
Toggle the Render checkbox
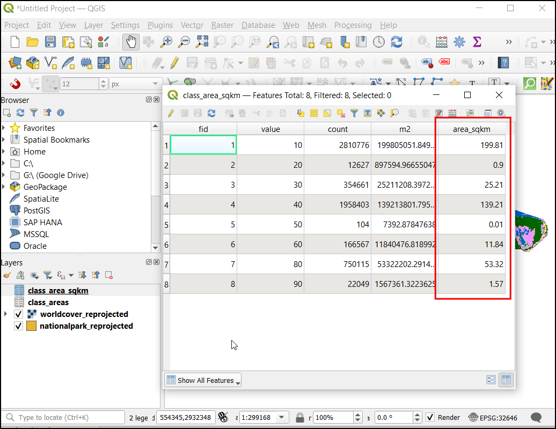pyautogui.click(x=430, y=417)
